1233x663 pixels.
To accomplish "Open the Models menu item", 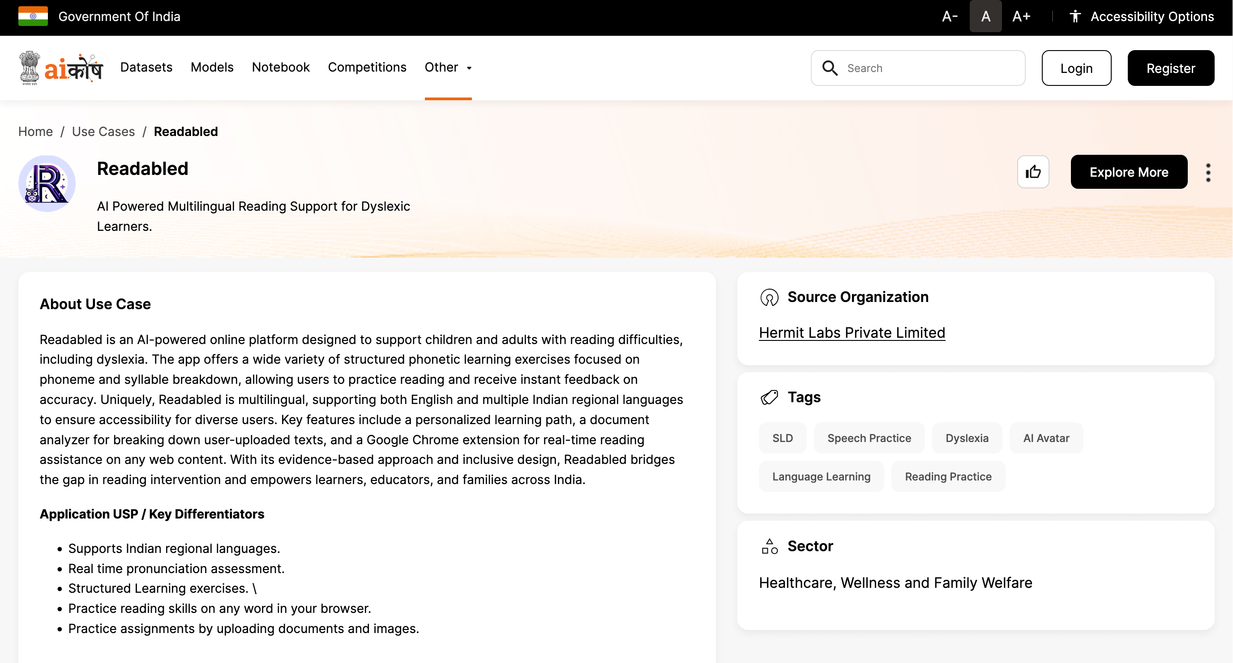I will (212, 68).
